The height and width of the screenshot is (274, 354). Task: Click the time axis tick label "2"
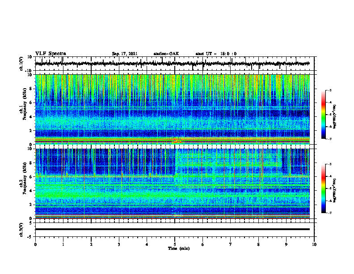coord(91,244)
